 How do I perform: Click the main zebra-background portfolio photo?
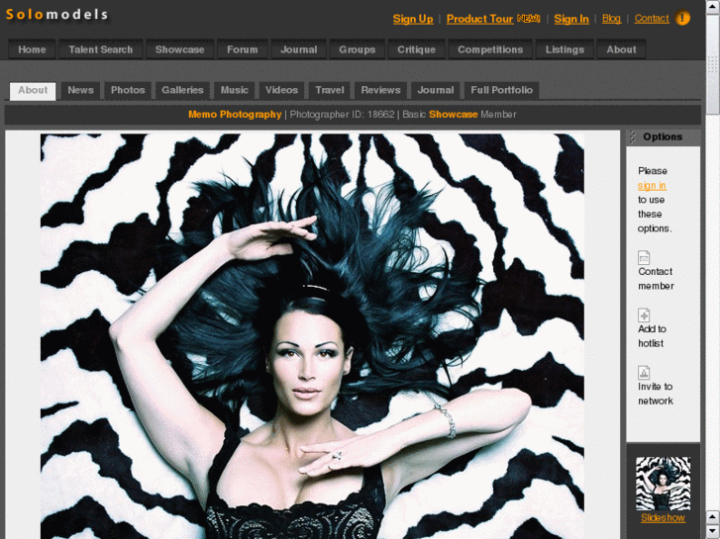pyautogui.click(x=312, y=336)
